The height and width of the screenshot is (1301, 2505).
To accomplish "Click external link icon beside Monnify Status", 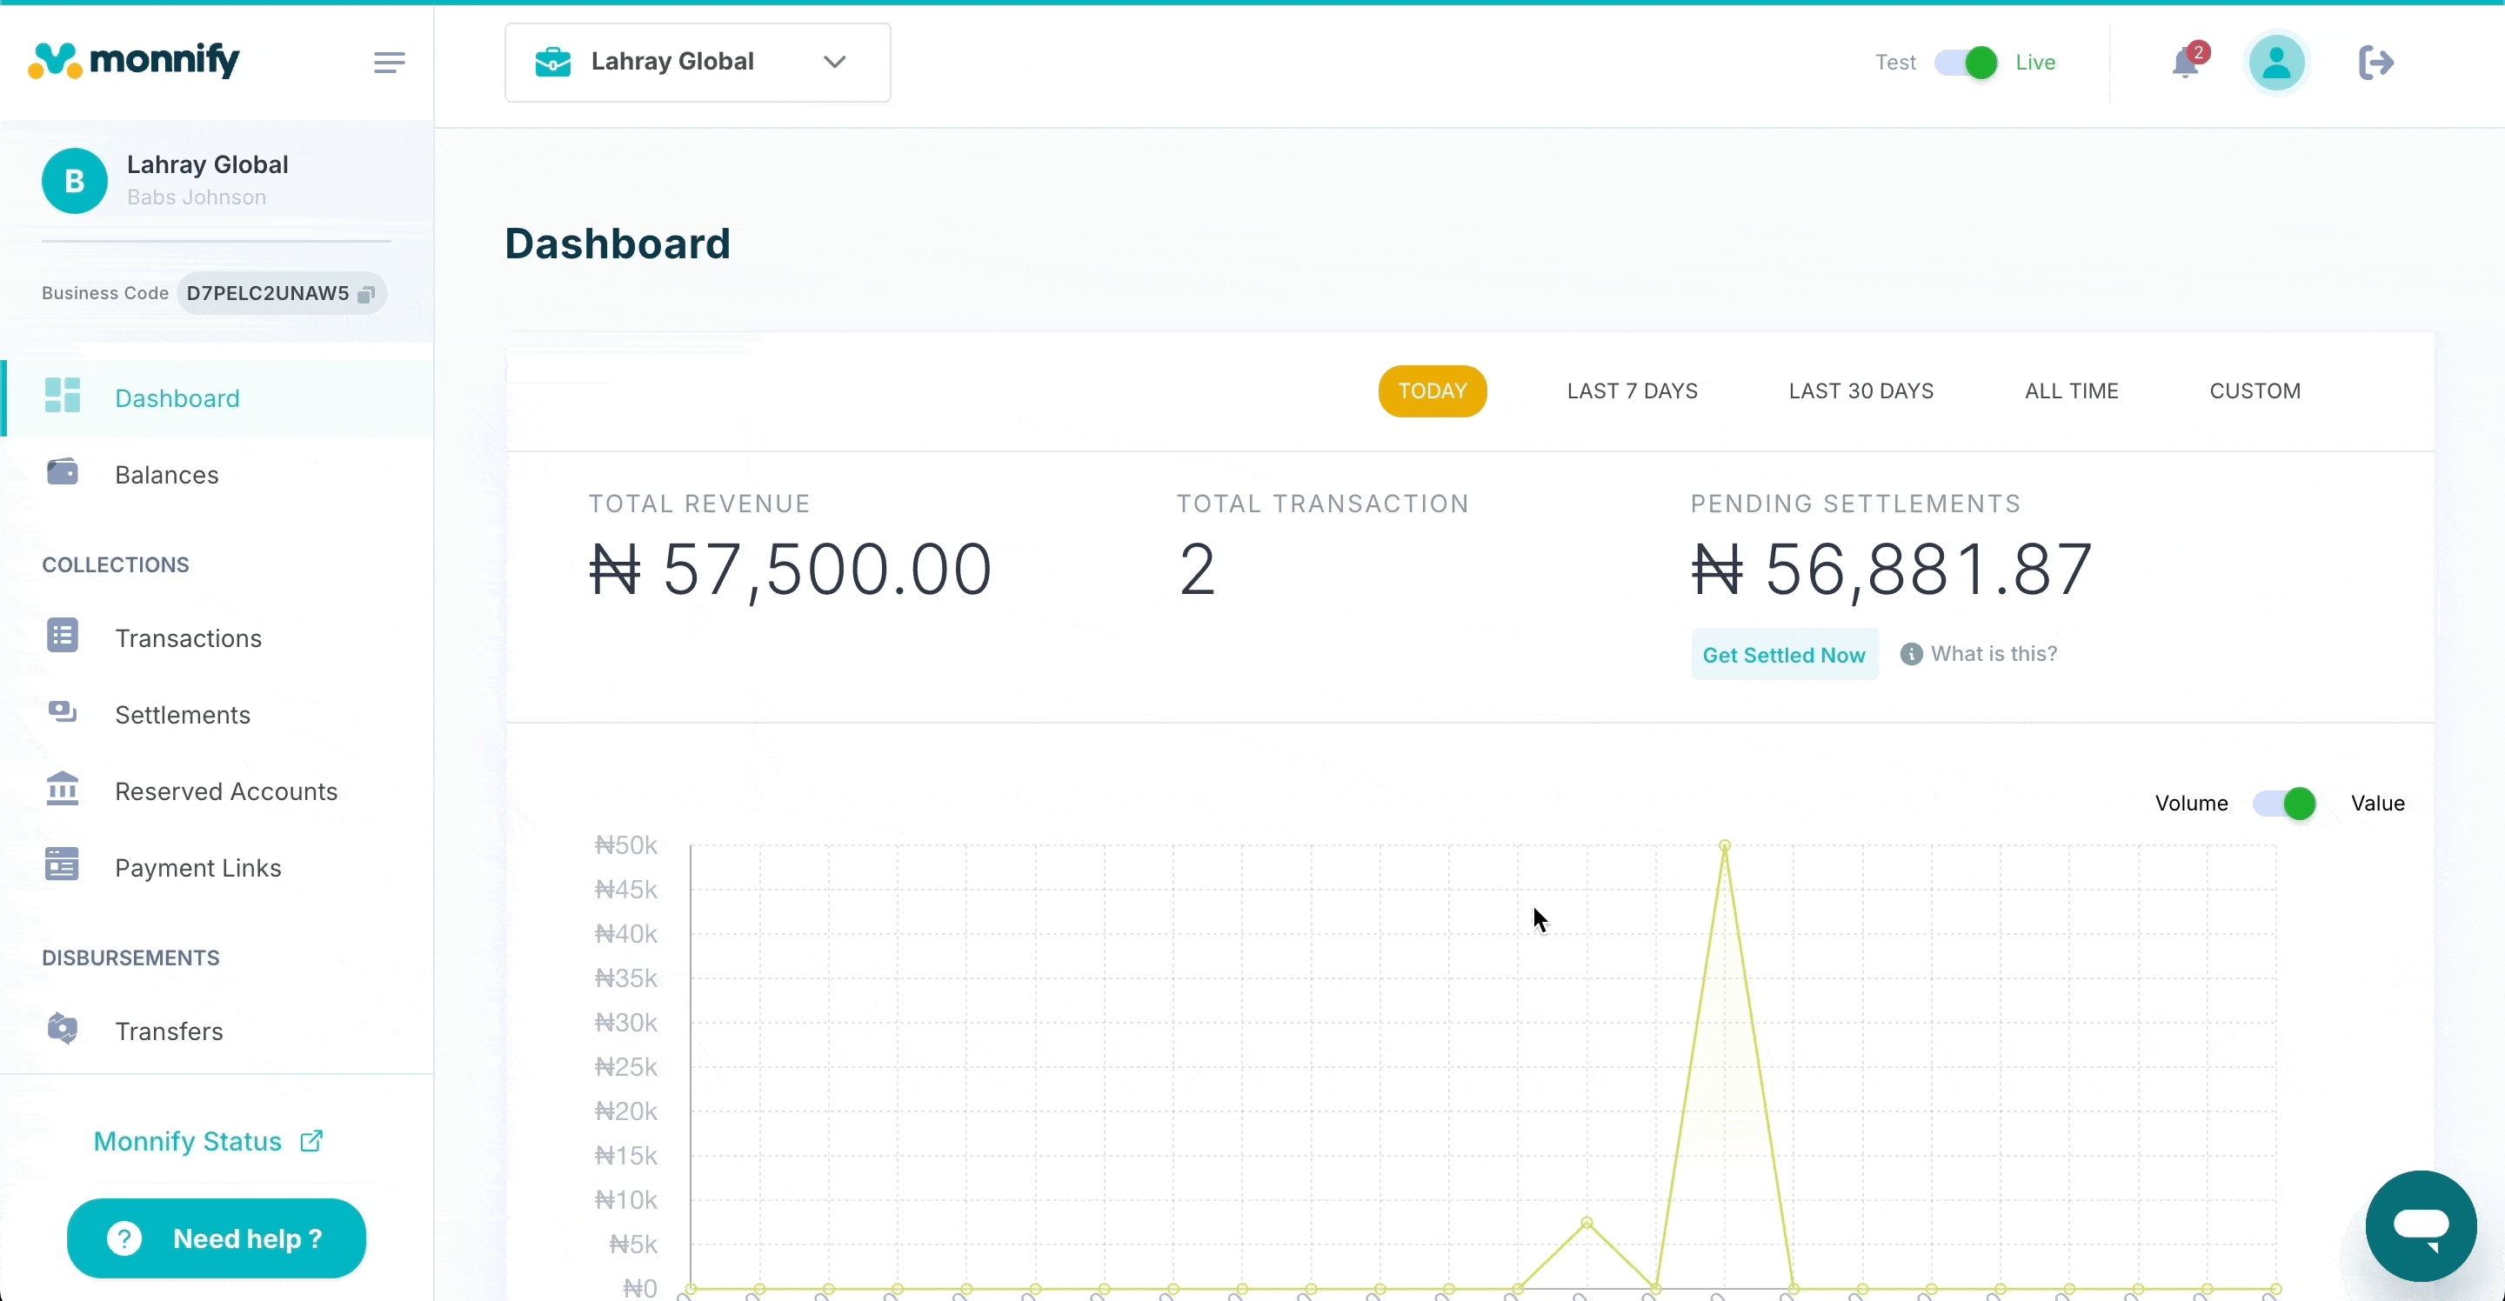I will (x=311, y=1141).
